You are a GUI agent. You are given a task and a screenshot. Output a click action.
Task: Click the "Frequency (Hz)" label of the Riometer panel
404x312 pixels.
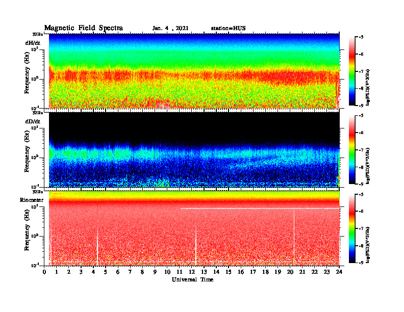tap(27, 230)
